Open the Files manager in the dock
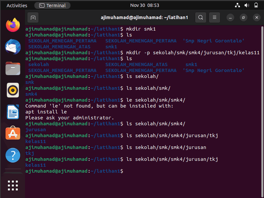The height and width of the screenshot is (198, 264). pos(13,68)
